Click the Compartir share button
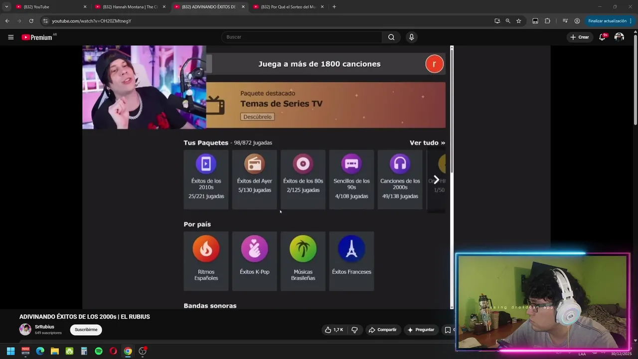Image resolution: width=638 pixels, height=359 pixels. pos(382,330)
